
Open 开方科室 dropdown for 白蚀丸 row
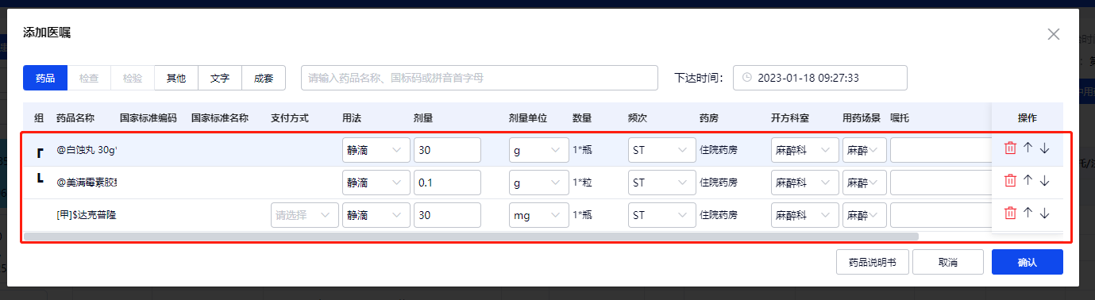(804, 150)
